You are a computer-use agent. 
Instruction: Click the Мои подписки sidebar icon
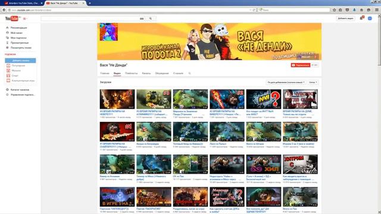click(7, 37)
